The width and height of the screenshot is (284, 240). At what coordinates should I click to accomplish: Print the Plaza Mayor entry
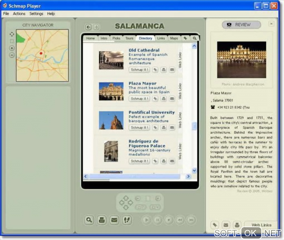[164, 99]
